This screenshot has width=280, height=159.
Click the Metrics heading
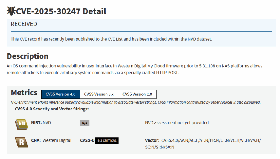coord(24,93)
